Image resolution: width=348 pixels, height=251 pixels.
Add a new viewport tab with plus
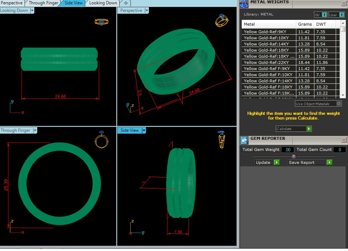pos(126,3)
